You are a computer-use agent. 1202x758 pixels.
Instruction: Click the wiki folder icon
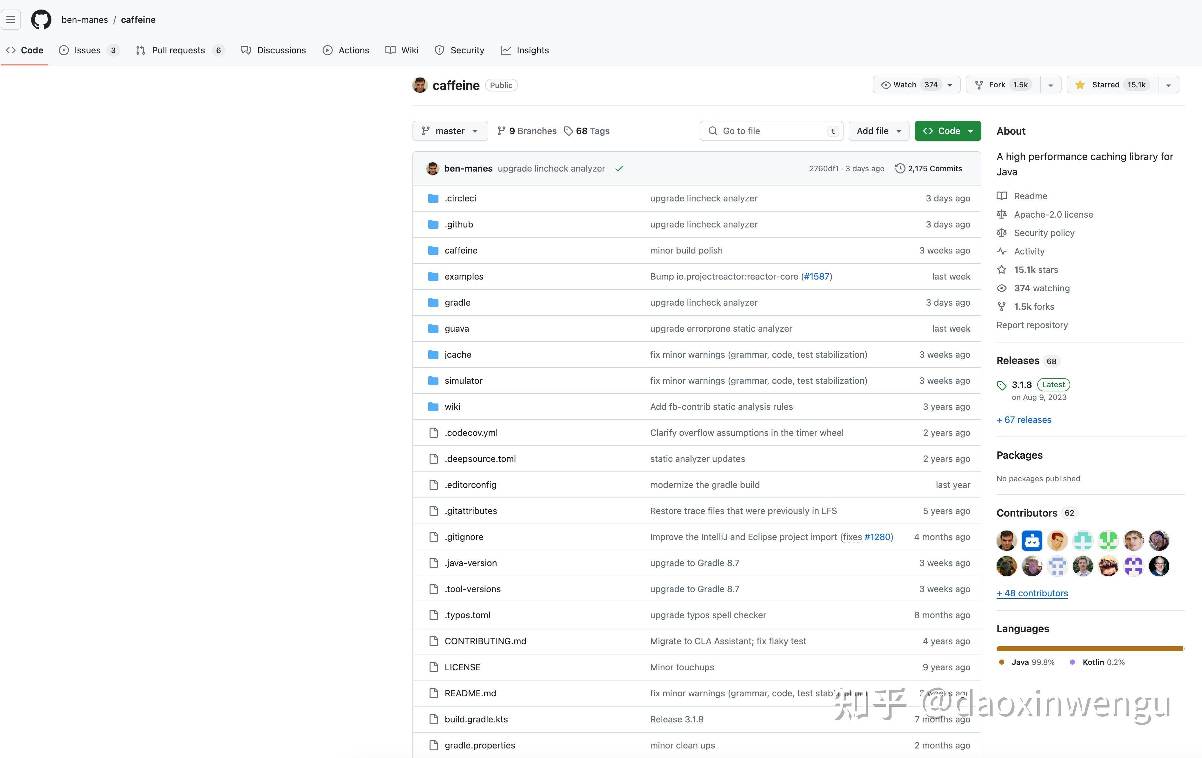433,406
